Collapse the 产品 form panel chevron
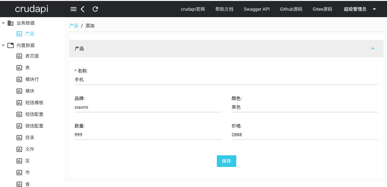The image size is (387, 187). click(x=373, y=49)
